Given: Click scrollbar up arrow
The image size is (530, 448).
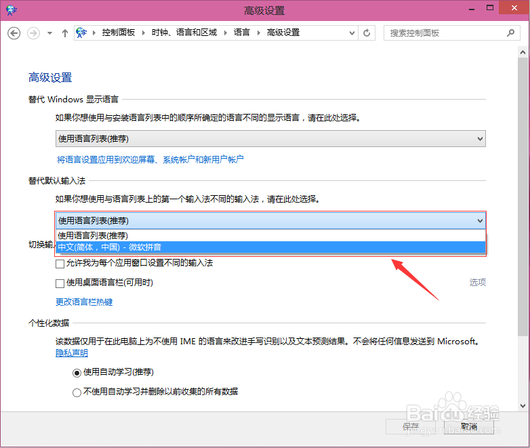Looking at the screenshot, I should [523, 52].
